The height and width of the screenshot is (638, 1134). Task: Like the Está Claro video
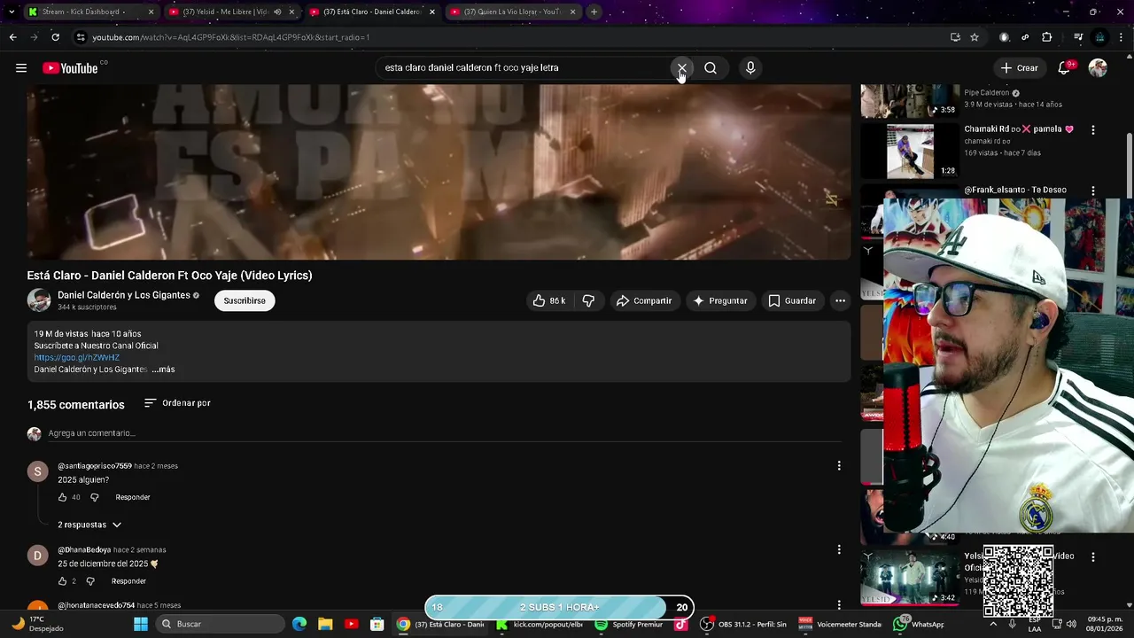pyautogui.click(x=548, y=301)
